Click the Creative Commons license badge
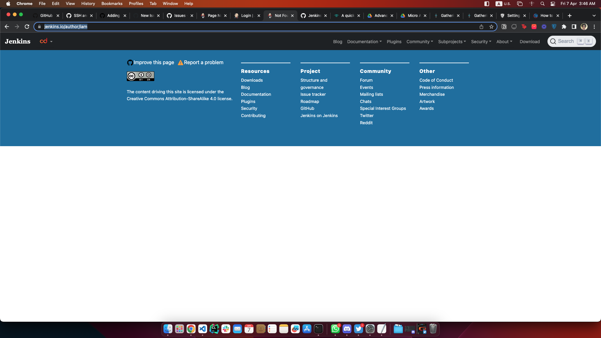Image resolution: width=601 pixels, height=338 pixels. (x=140, y=76)
